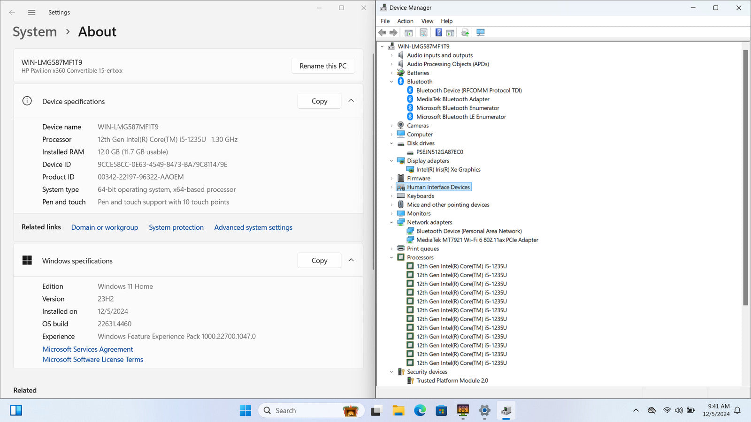Click the Update device driver toolbar icon
The image size is (751, 422).
coord(465,32)
